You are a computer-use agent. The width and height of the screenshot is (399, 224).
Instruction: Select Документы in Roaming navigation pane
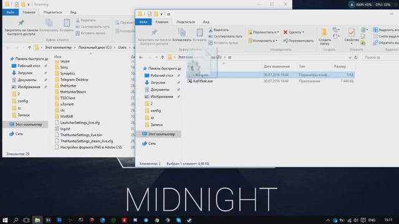pyautogui.click(x=27, y=80)
